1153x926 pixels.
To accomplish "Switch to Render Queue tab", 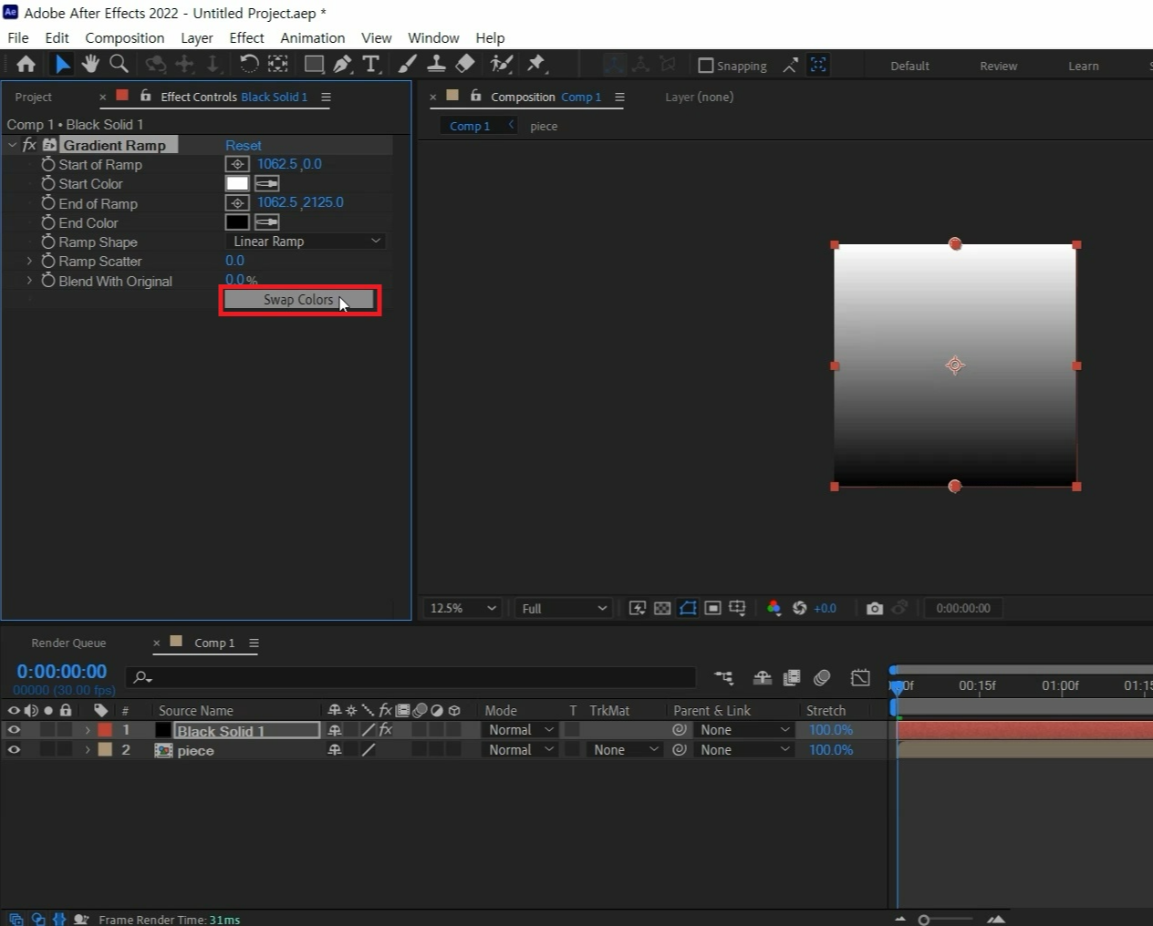I will (x=68, y=643).
